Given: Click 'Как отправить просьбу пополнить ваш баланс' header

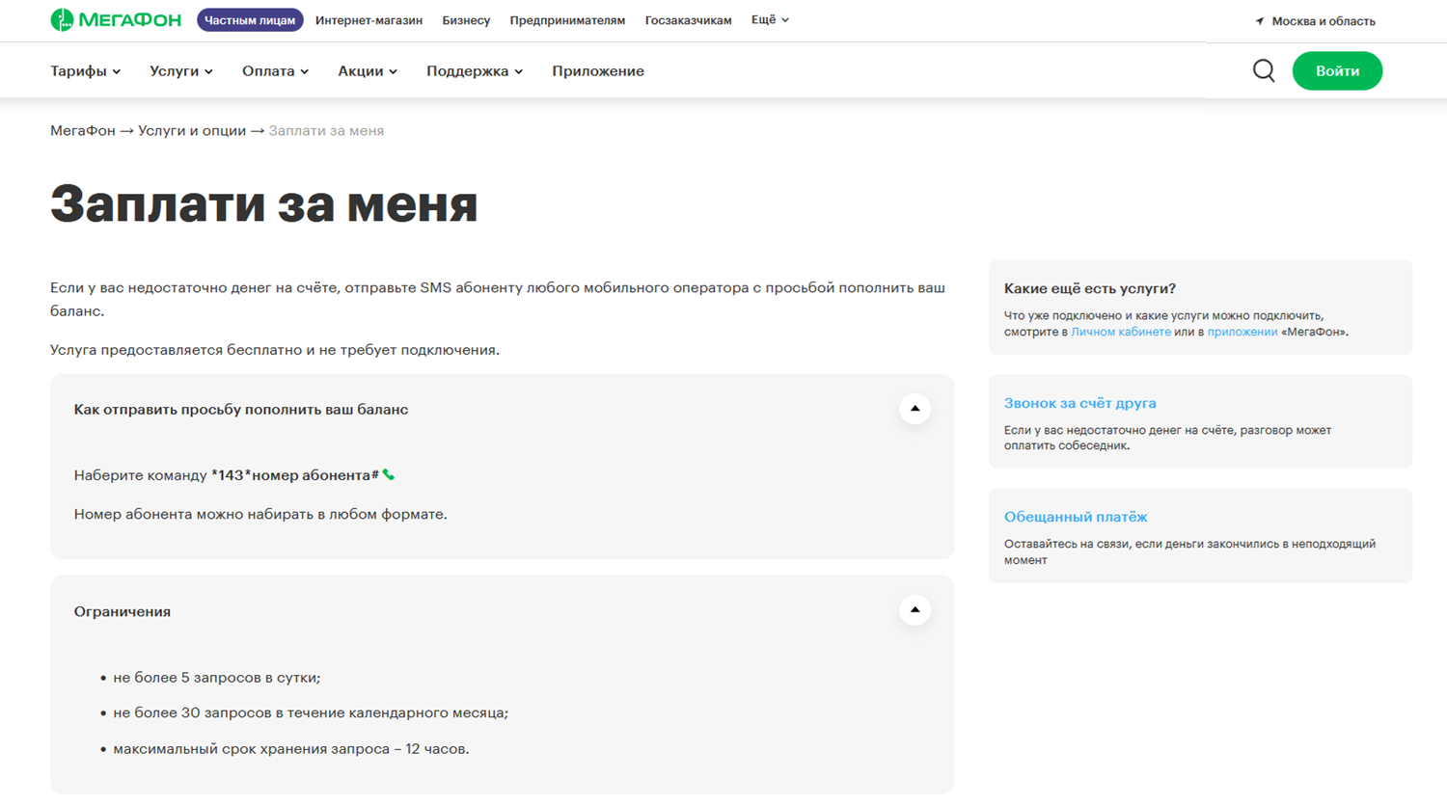Looking at the screenshot, I should [x=241, y=410].
